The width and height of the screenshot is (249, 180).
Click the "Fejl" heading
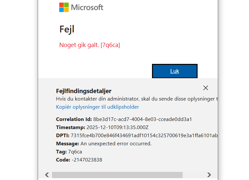pyautogui.click(x=67, y=29)
